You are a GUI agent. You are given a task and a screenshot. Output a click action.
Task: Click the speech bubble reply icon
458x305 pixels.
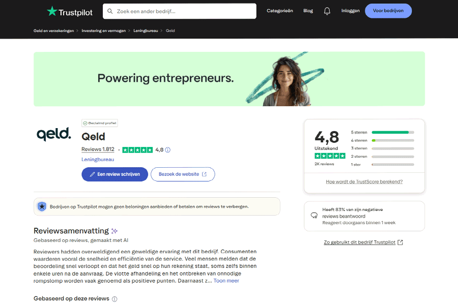pyautogui.click(x=314, y=216)
